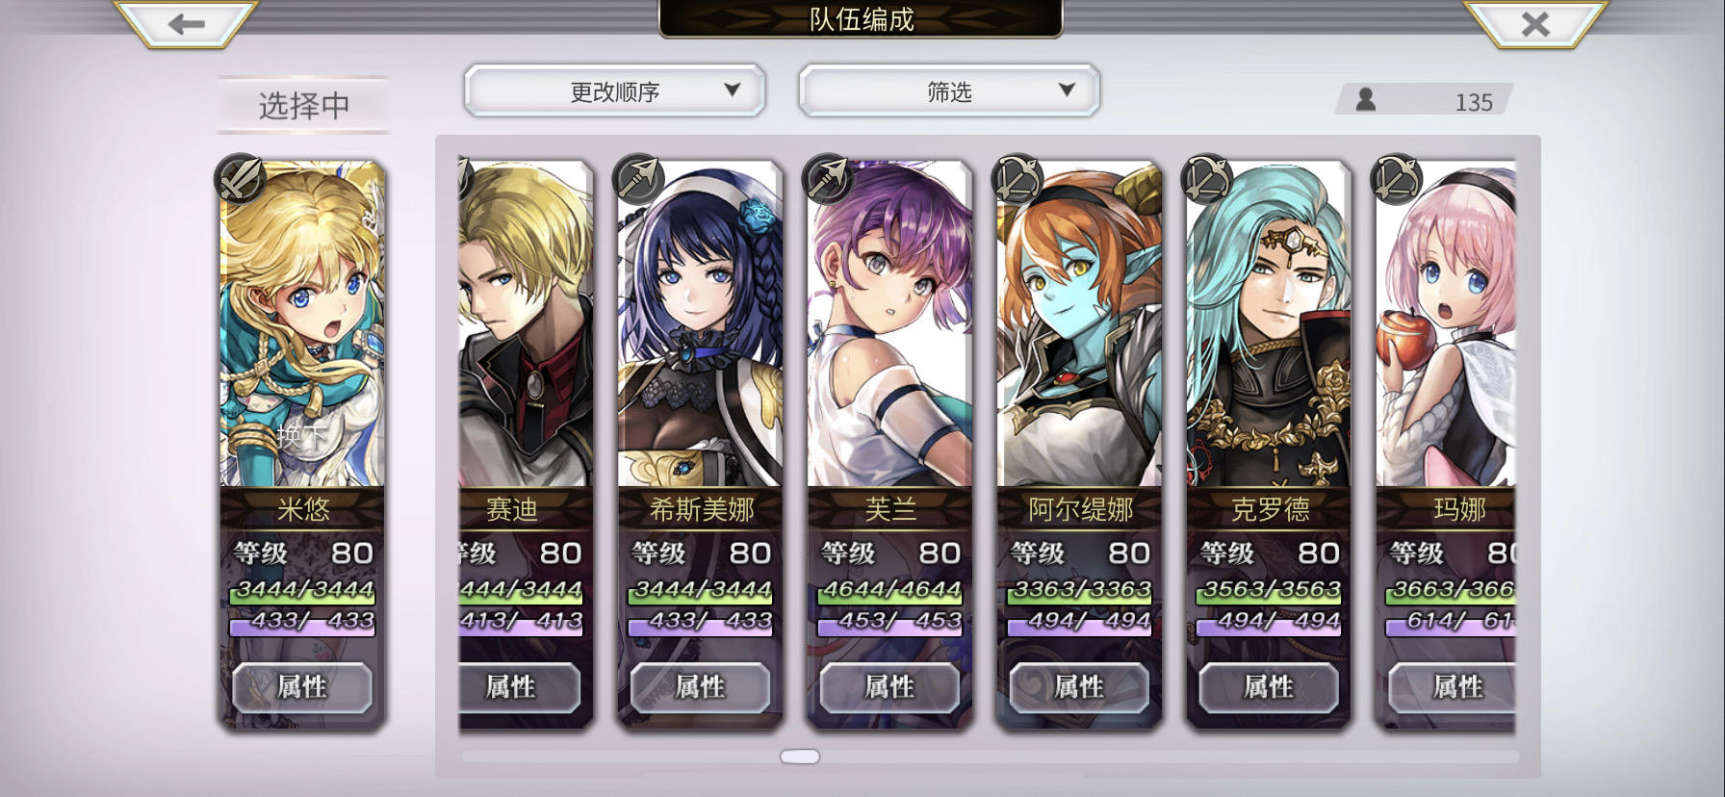The width and height of the screenshot is (1725, 797).
Task: Click the character count person icon
Action: 1365,99
